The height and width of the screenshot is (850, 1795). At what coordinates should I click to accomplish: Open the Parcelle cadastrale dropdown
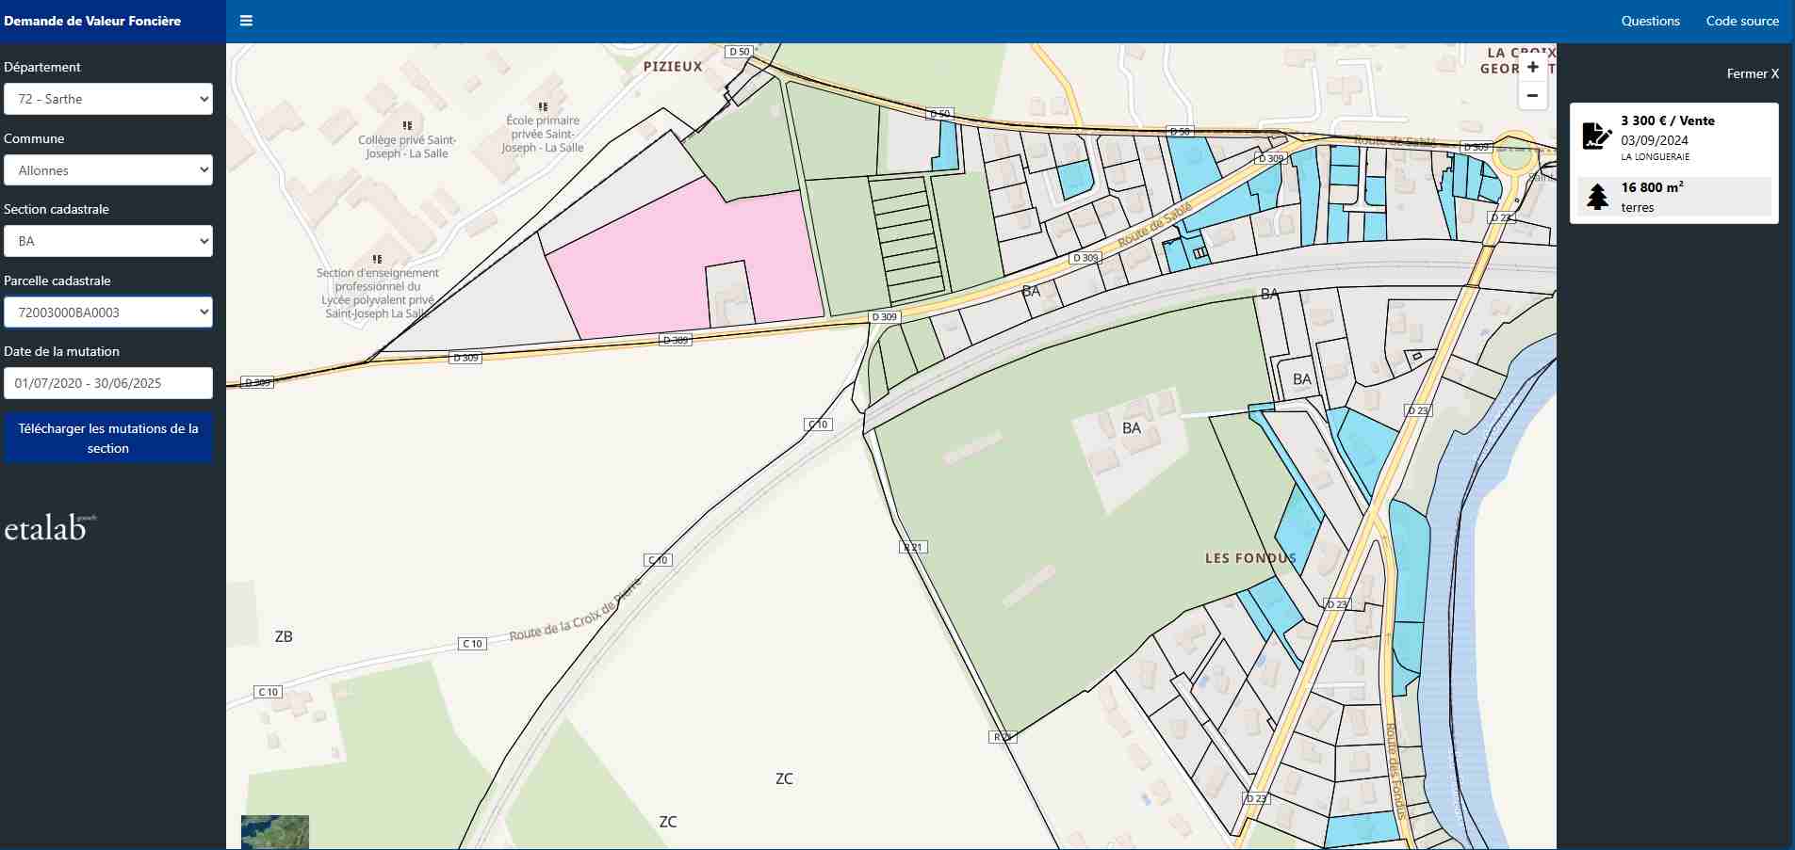coord(108,313)
